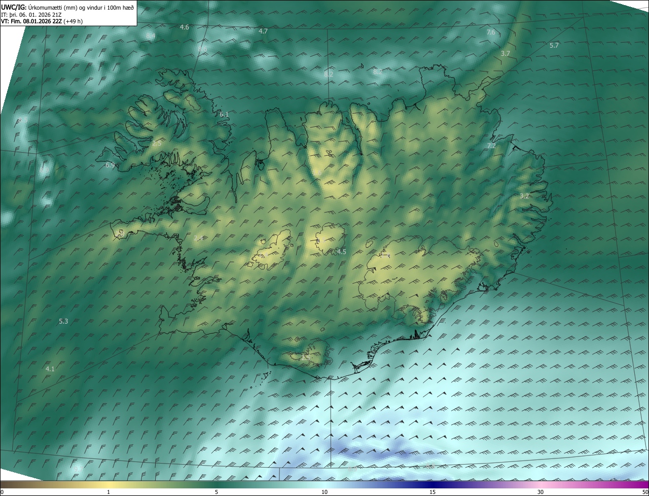
Task: Click the 3.2 value label in the east
Action: (x=525, y=196)
